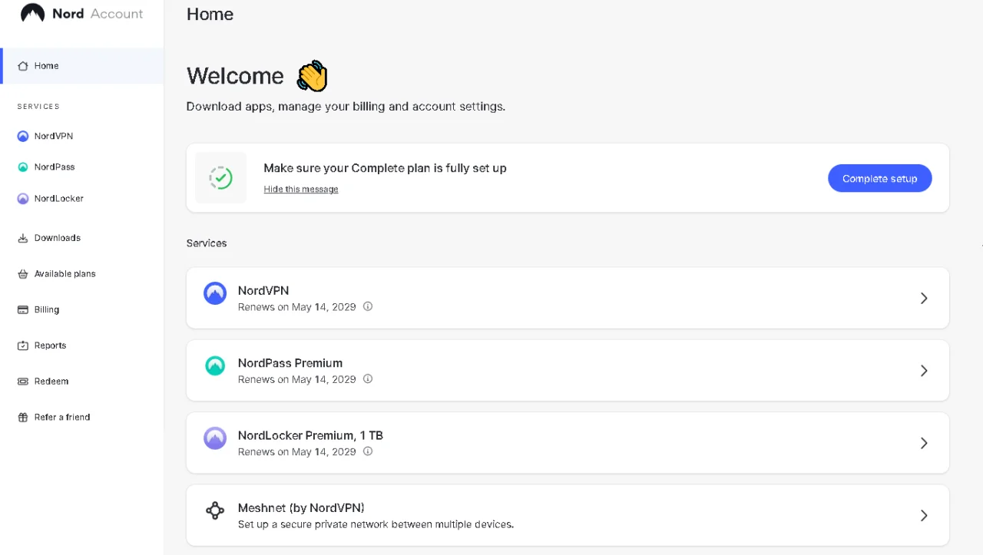Image resolution: width=983 pixels, height=555 pixels.
Task: Expand the NordVPN service chevron
Action: coord(924,298)
